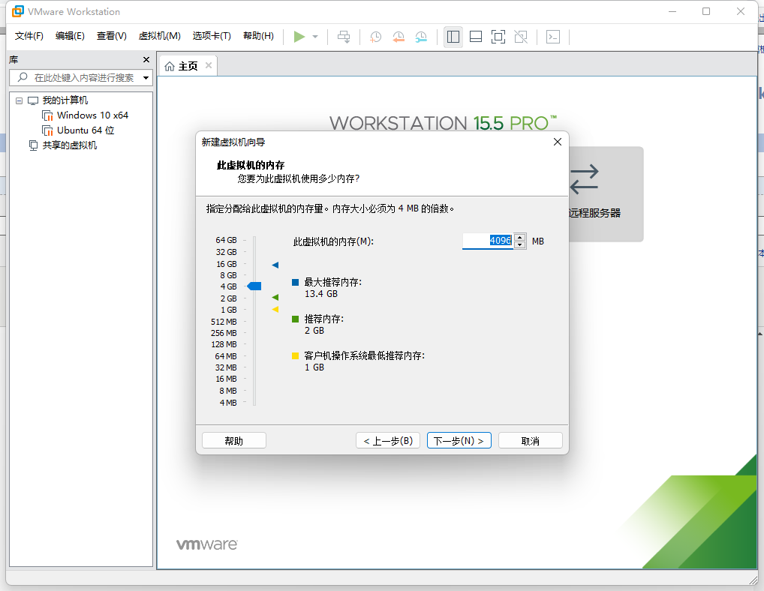This screenshot has width=764, height=591.
Task: Revert to the previous snapshot via the toolbar icon
Action: coord(399,37)
